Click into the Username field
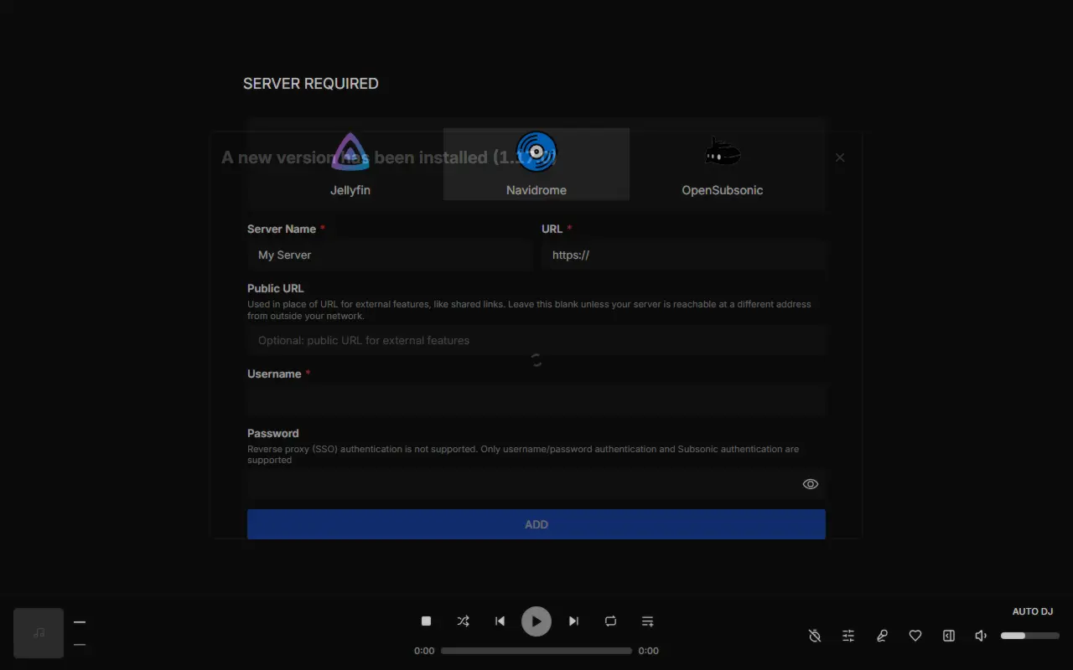 coord(536,400)
